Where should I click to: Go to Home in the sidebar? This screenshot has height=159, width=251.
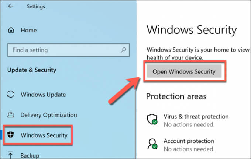[x=29, y=31]
